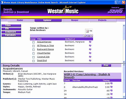Open WSR141 Easy Listening CD link
This screenshot has width=126, height=99.
(87, 76)
